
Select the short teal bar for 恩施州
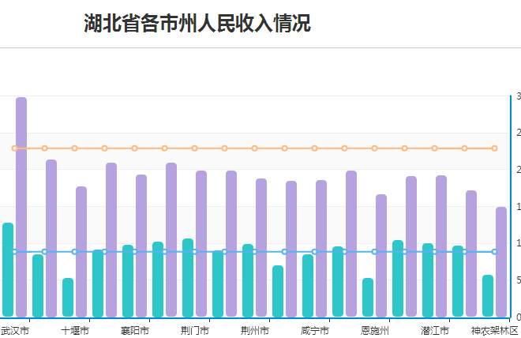click(x=368, y=298)
